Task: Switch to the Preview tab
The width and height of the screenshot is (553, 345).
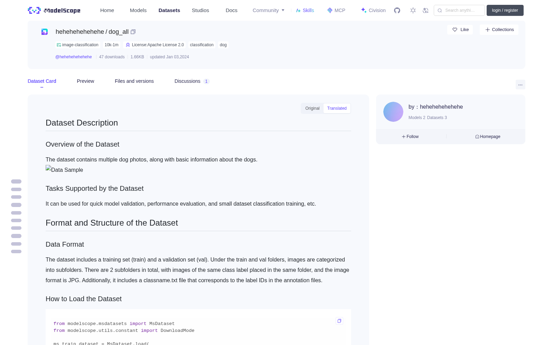Action: click(85, 81)
